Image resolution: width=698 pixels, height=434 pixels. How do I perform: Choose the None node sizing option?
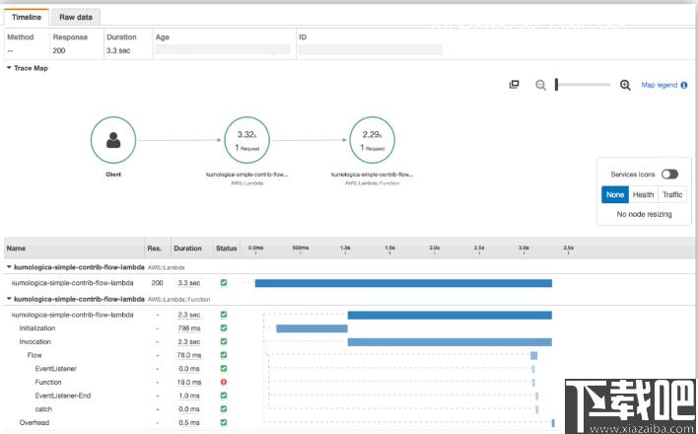click(x=615, y=194)
